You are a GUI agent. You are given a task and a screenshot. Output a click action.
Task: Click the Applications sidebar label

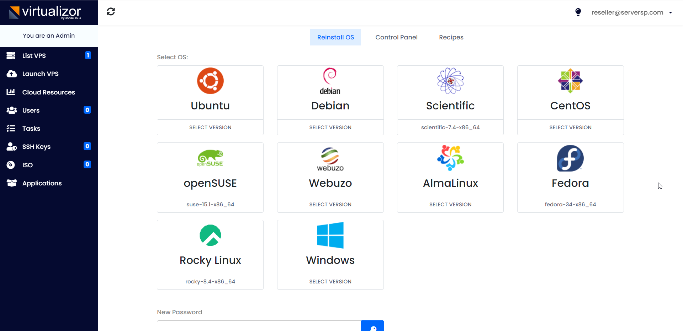tap(42, 183)
